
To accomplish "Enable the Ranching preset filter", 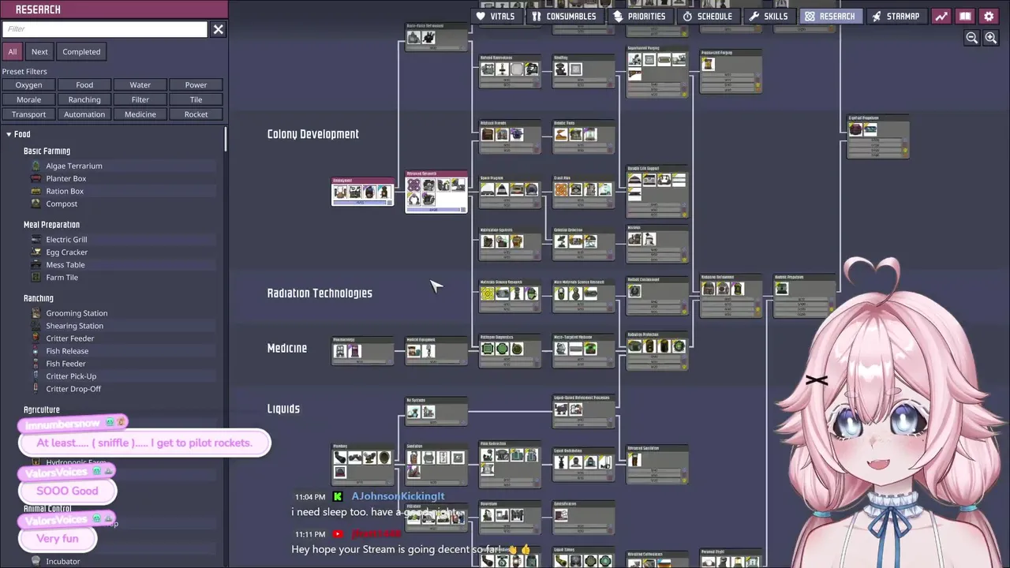I will 84,99.
